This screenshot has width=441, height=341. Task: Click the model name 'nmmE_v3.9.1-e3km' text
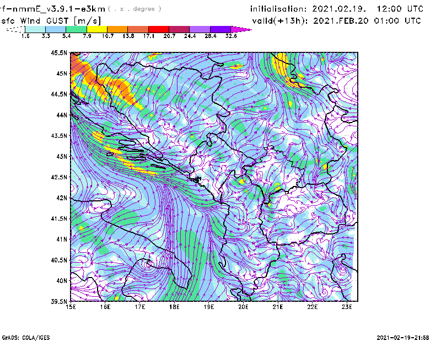pyautogui.click(x=59, y=9)
